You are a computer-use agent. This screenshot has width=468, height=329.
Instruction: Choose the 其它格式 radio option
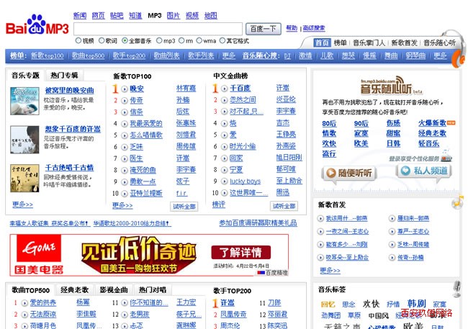click(222, 41)
